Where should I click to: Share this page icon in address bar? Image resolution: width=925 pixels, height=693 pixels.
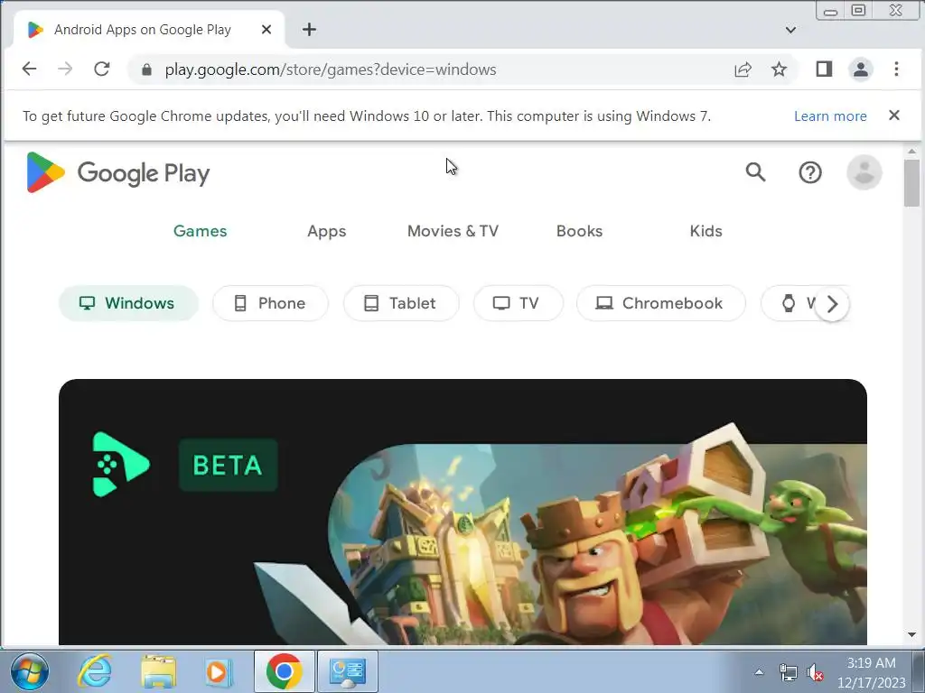[743, 69]
